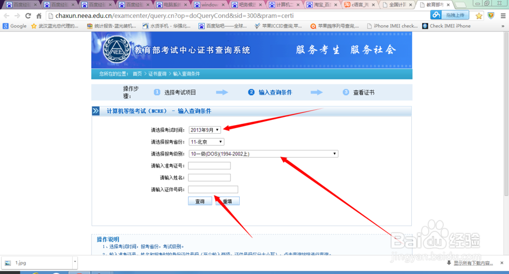Reload the current page
Screen dimensions: 509x274
coord(28,16)
